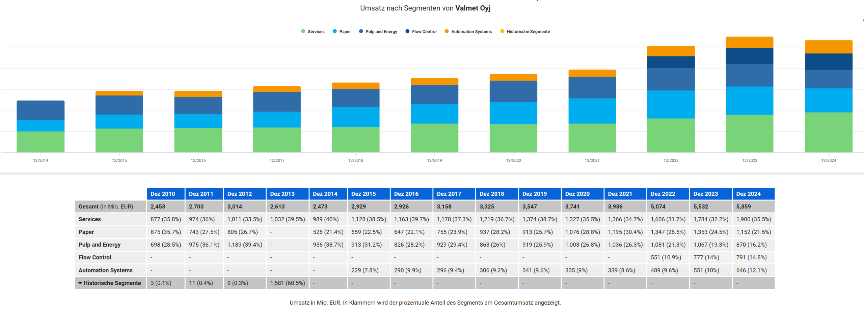Click the orange Automation Systems segment of the 12/2023 bar

pos(749,42)
